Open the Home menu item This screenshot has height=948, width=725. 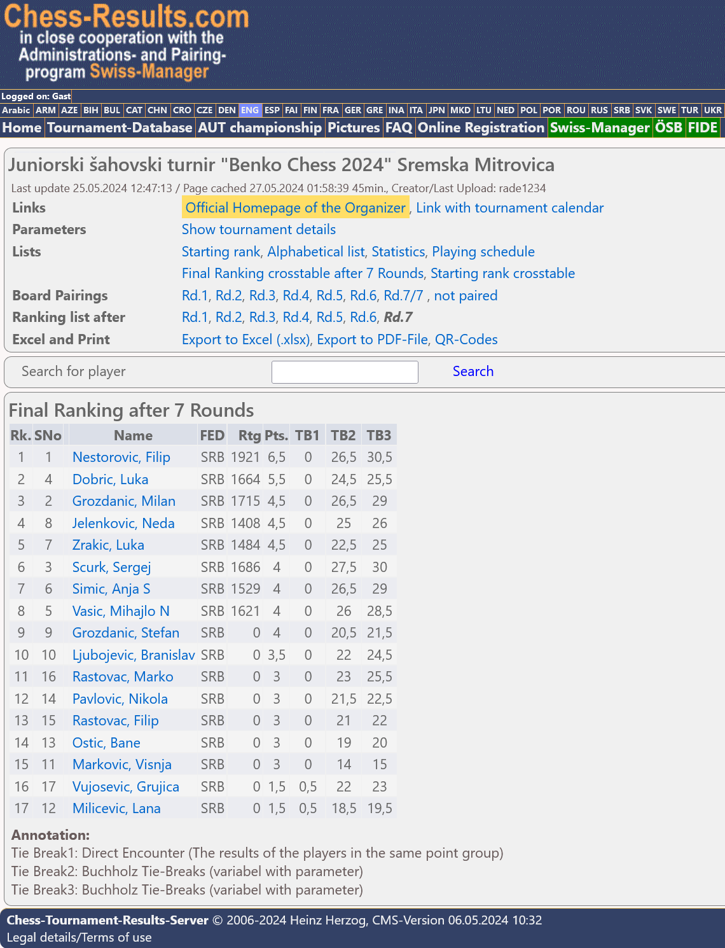click(x=22, y=128)
